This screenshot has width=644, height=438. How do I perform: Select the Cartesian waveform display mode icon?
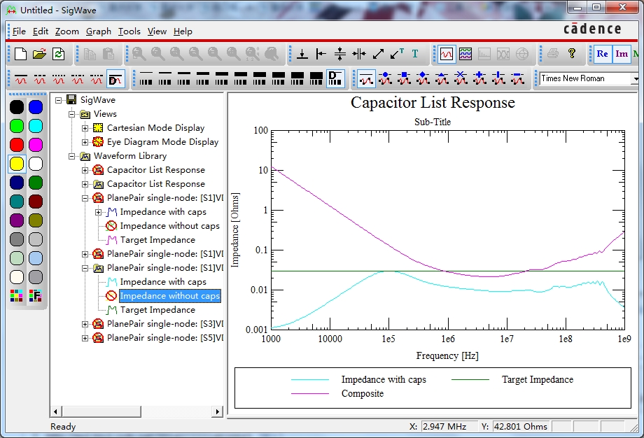447,54
